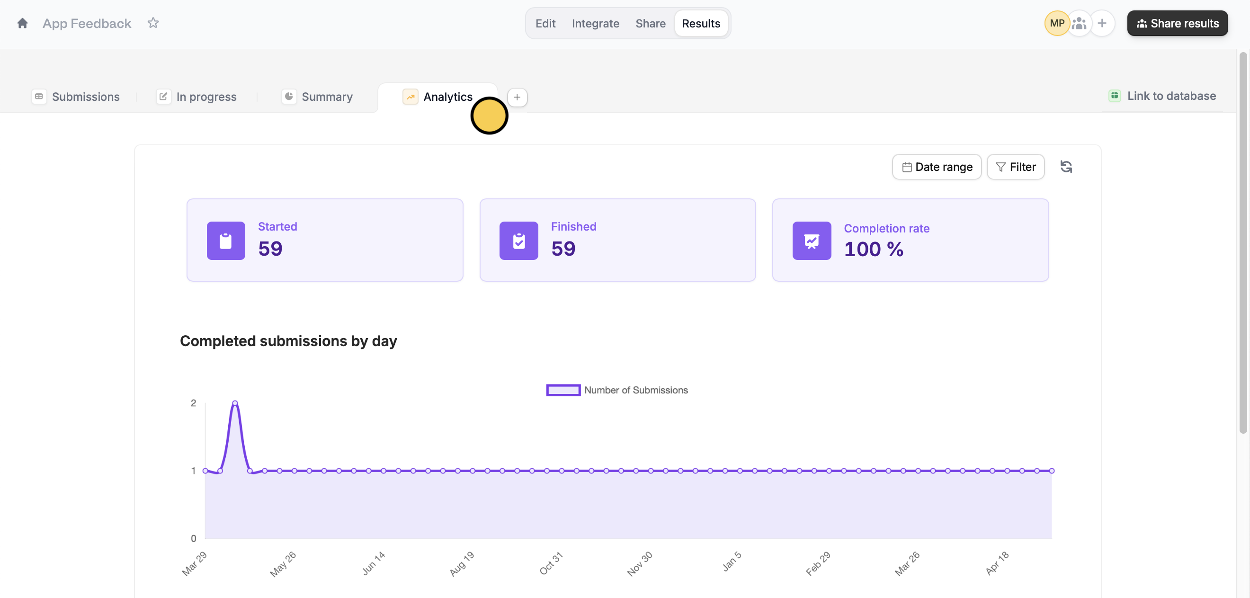
Task: Click the home icon
Action: coord(22,23)
